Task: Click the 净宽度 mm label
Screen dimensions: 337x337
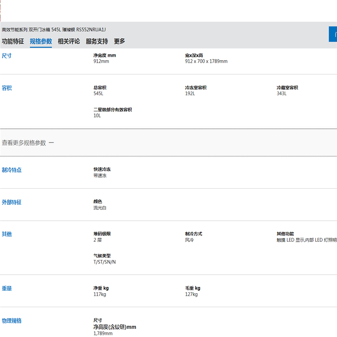Action: tap(104, 56)
